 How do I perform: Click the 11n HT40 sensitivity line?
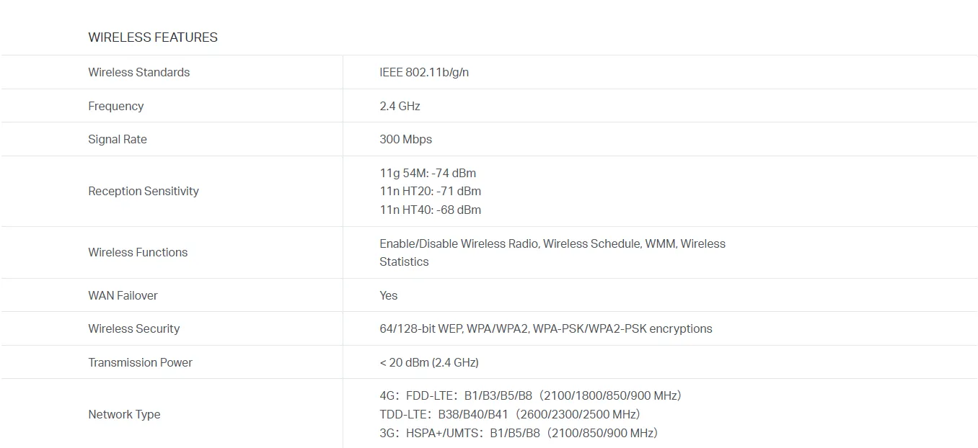431,210
